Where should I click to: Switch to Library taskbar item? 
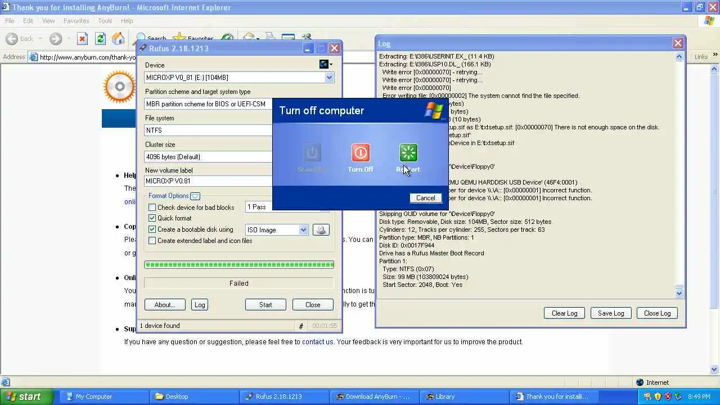click(x=463, y=397)
